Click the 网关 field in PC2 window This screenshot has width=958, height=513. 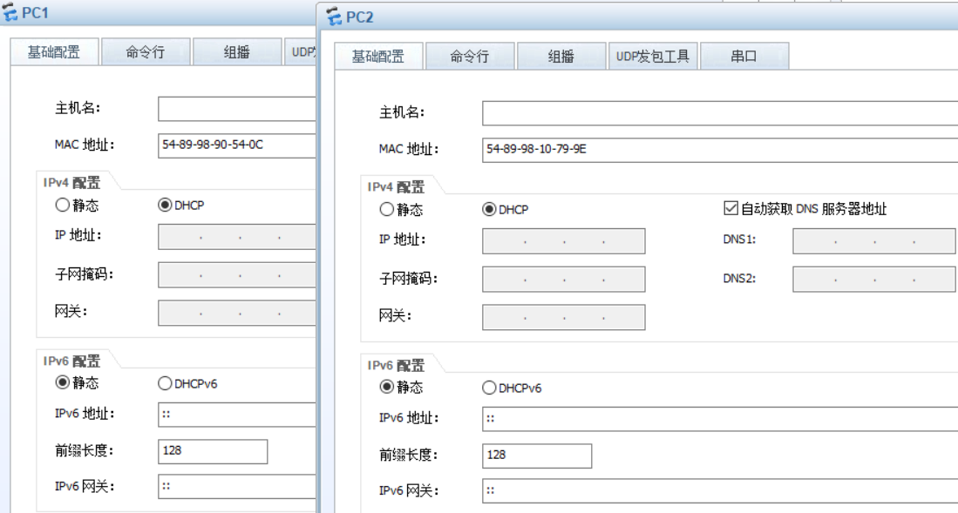563,317
